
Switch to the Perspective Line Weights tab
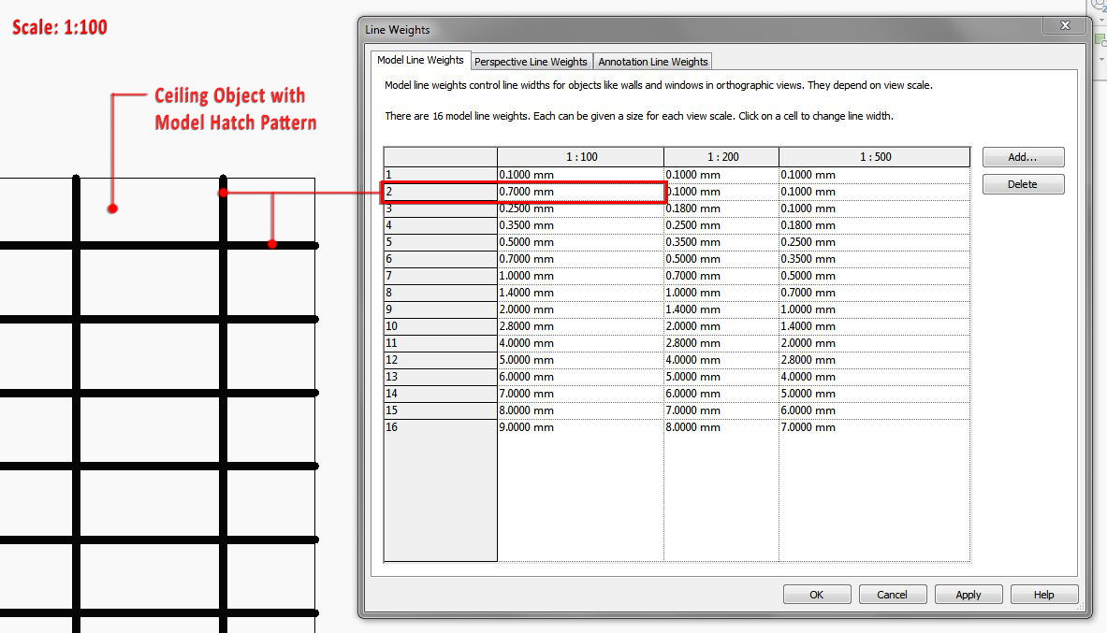point(531,62)
